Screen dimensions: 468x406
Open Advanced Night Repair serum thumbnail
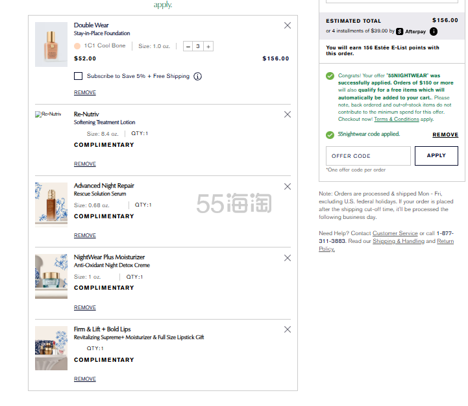coord(51,203)
